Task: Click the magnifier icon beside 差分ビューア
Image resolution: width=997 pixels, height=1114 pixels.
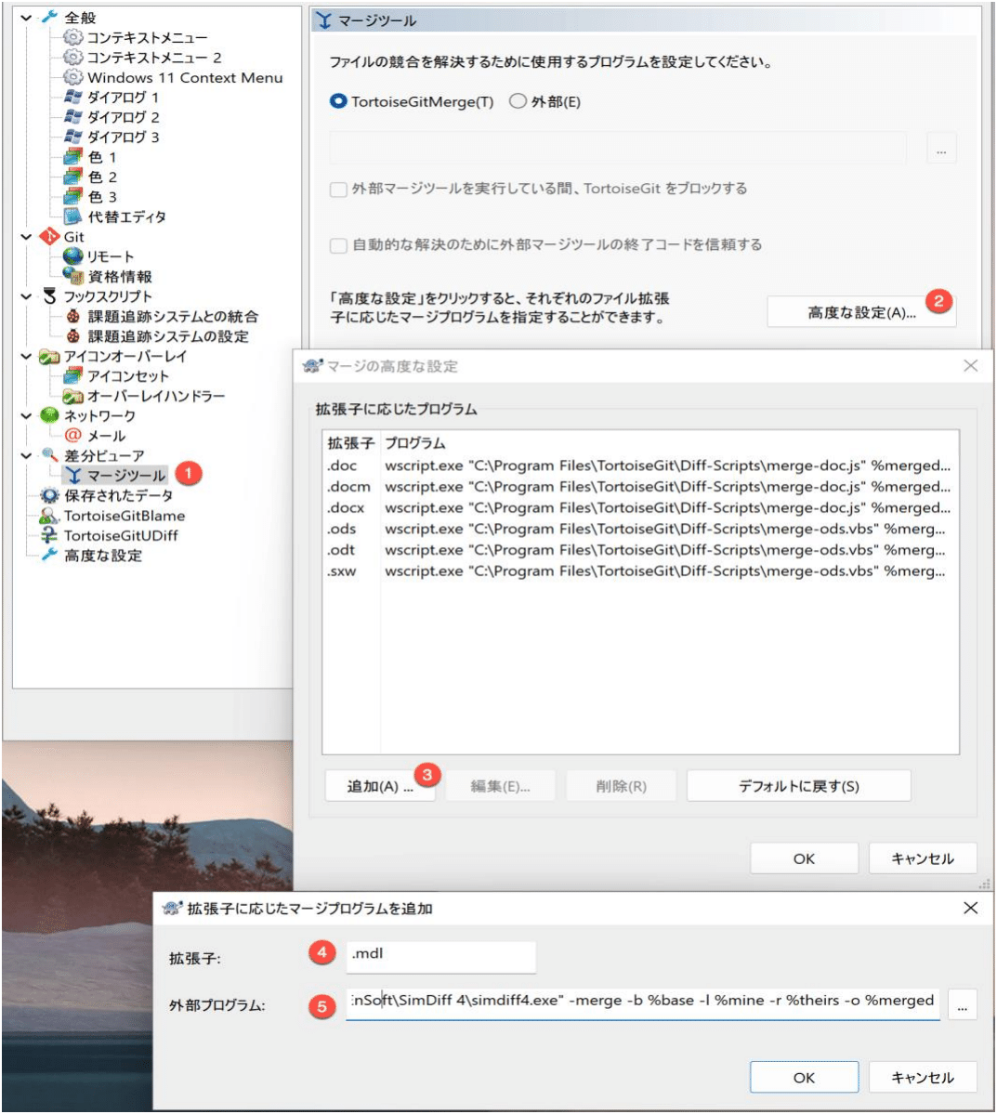Action: pos(49,454)
